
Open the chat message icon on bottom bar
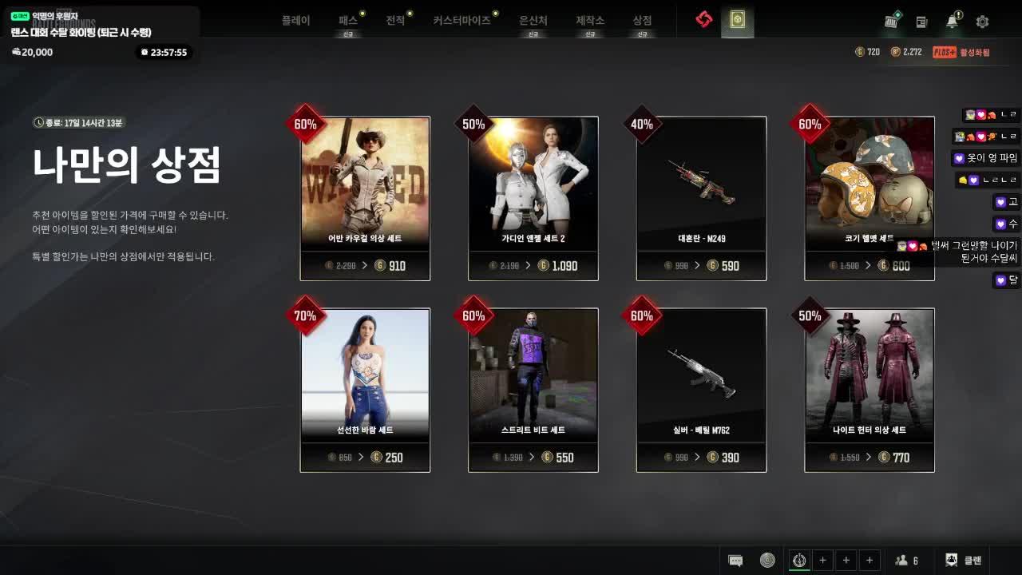[x=735, y=560]
